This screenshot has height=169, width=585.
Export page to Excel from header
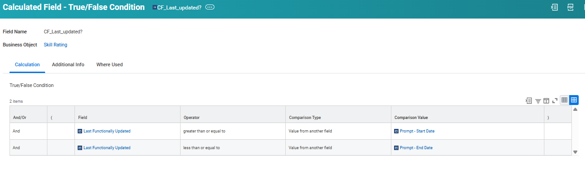click(554, 7)
